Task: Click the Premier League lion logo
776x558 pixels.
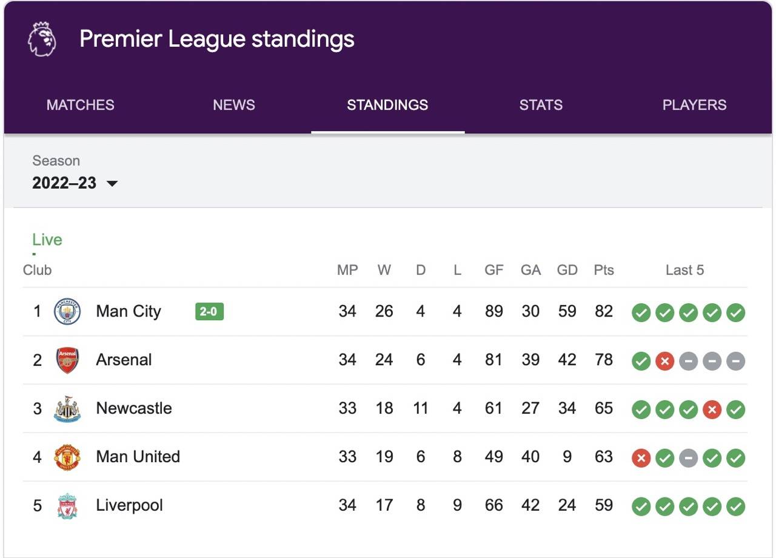Action: [42, 39]
